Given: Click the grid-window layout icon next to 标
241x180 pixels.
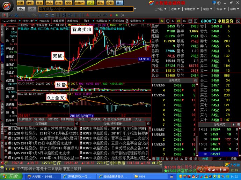Looking at the screenshot, I should [168, 21].
